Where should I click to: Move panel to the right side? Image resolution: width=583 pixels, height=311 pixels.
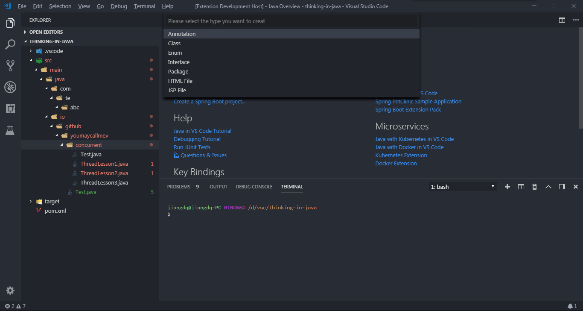pos(562,187)
